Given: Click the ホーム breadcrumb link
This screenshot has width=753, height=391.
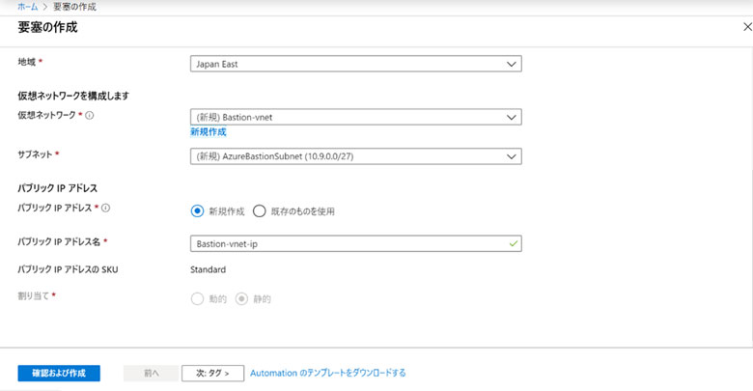Looking at the screenshot, I should (28, 7).
